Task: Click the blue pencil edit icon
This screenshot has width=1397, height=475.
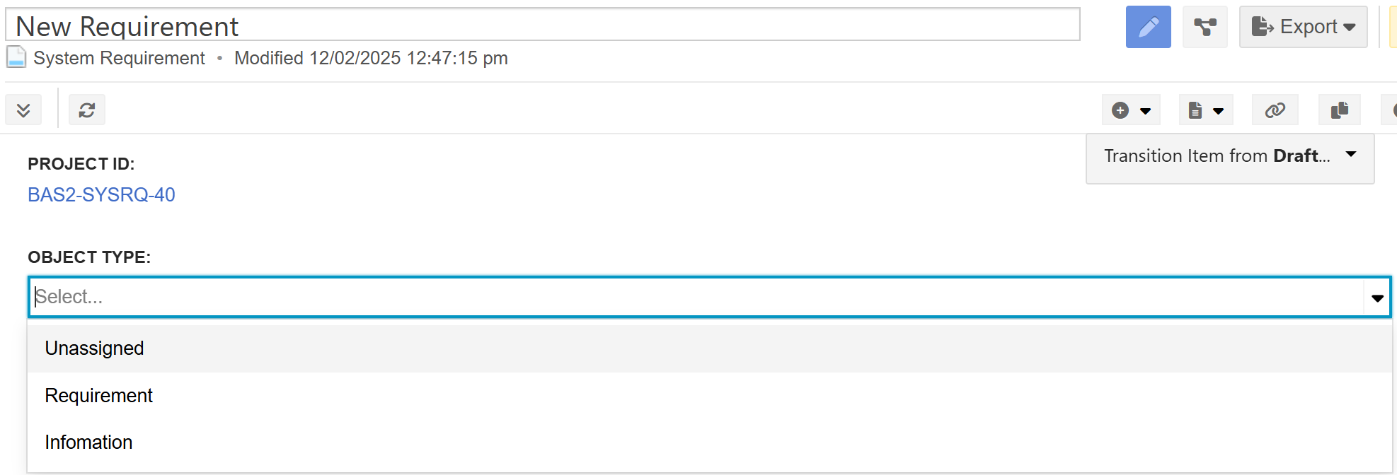Action: pyautogui.click(x=1148, y=27)
